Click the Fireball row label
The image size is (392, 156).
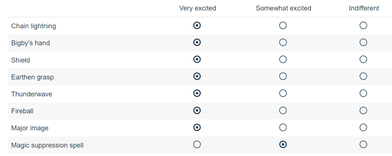(22, 111)
